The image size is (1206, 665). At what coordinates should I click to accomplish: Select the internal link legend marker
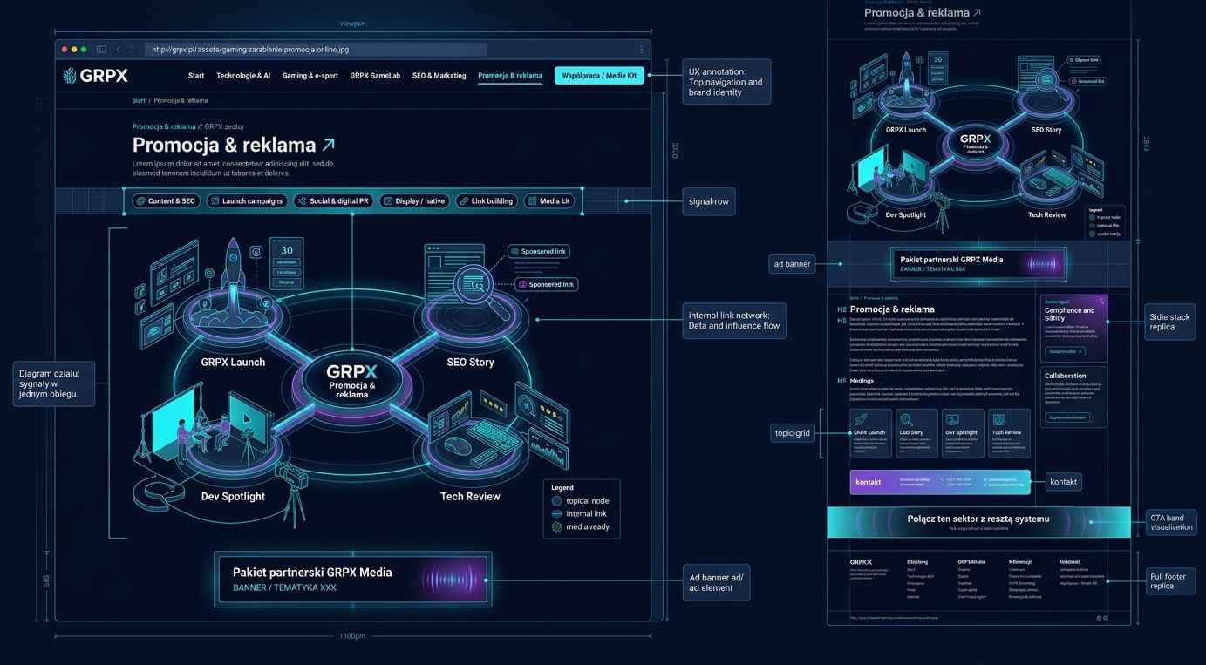click(556, 514)
